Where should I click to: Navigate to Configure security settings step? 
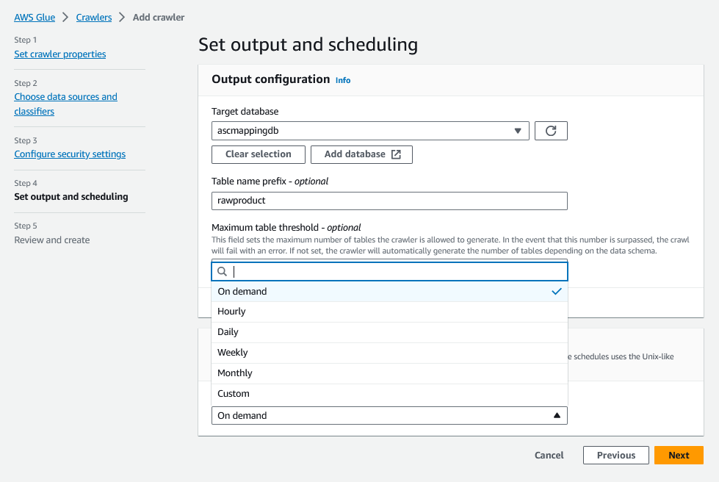tap(70, 154)
